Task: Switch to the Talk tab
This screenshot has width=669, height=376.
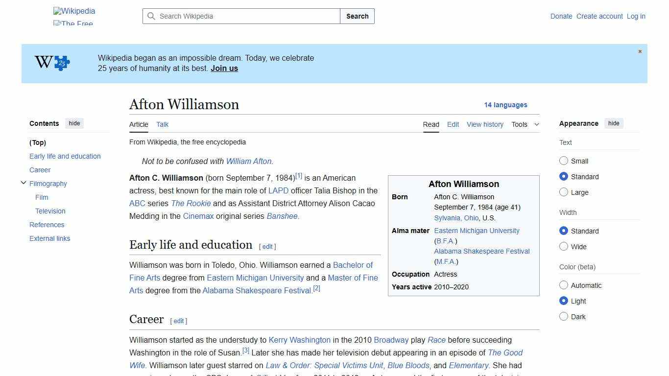Action: [162, 124]
